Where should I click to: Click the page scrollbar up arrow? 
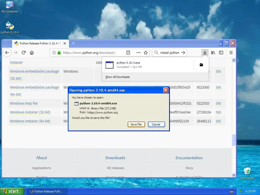pos(234,60)
